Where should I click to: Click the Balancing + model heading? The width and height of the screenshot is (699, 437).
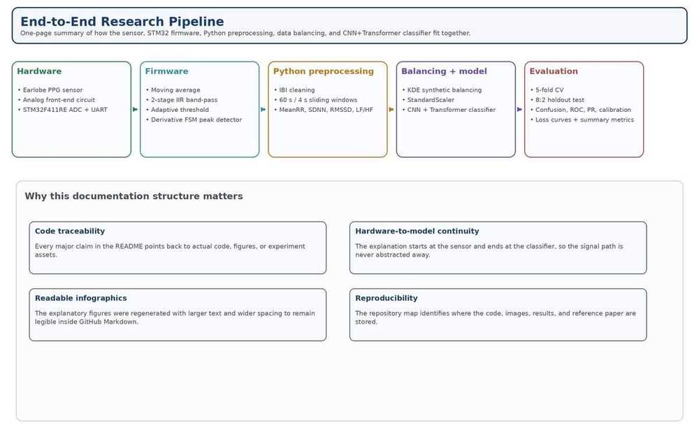coord(444,71)
